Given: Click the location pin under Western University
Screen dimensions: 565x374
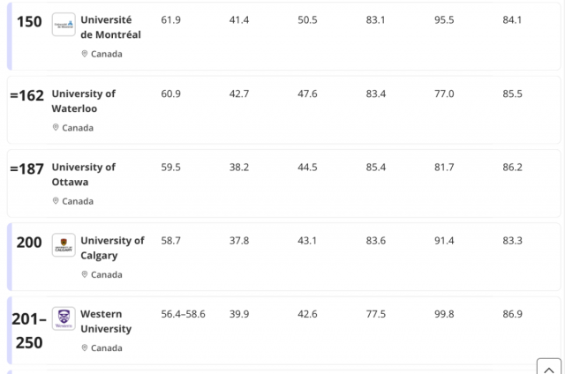Looking at the screenshot, I should [85, 348].
